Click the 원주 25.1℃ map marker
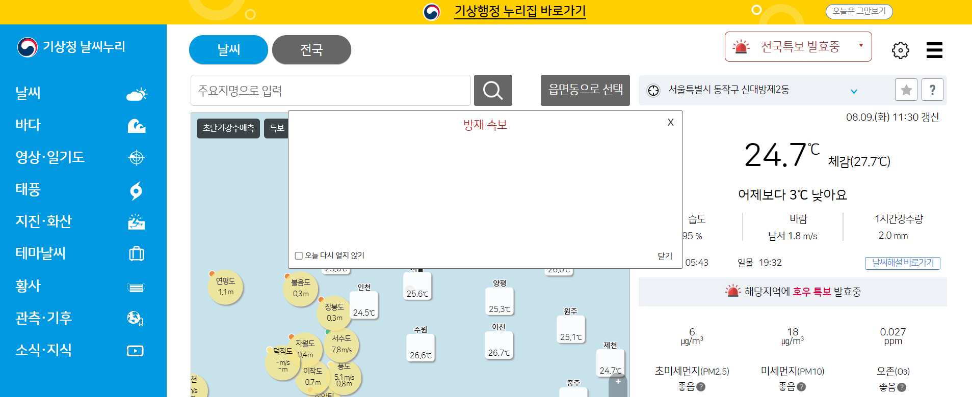 pyautogui.click(x=571, y=329)
